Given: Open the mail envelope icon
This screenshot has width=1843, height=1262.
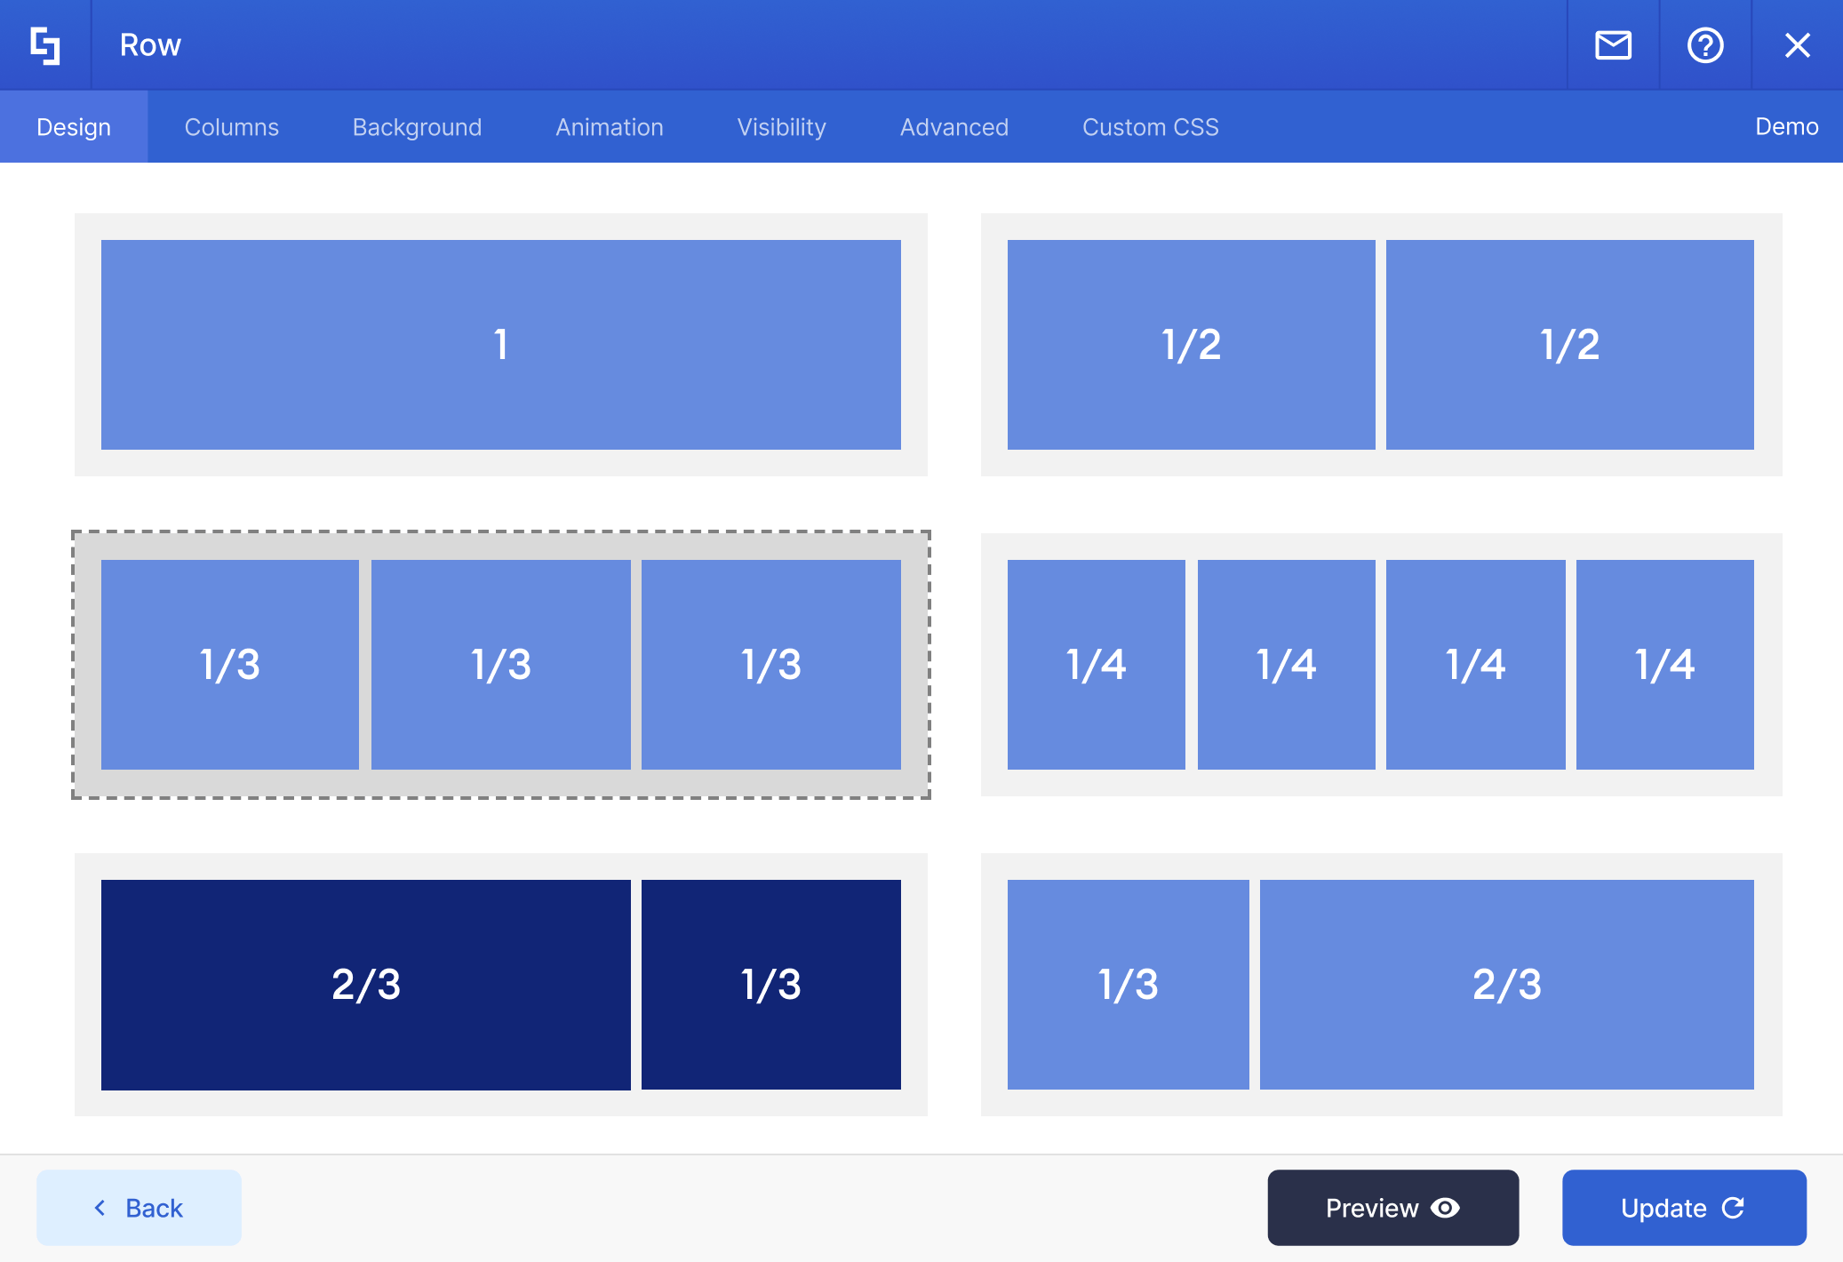Looking at the screenshot, I should click(x=1613, y=45).
